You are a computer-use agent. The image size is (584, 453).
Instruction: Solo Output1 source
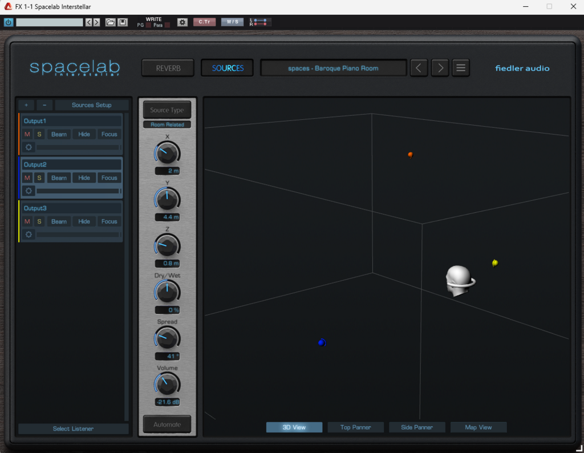coord(39,134)
